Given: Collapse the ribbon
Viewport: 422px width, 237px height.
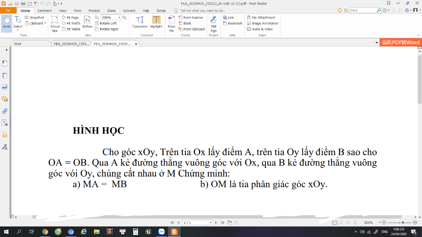Looking at the screenshot, I should [x=418, y=35].
